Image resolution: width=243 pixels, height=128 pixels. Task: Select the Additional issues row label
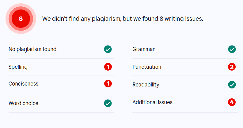coord(152,102)
